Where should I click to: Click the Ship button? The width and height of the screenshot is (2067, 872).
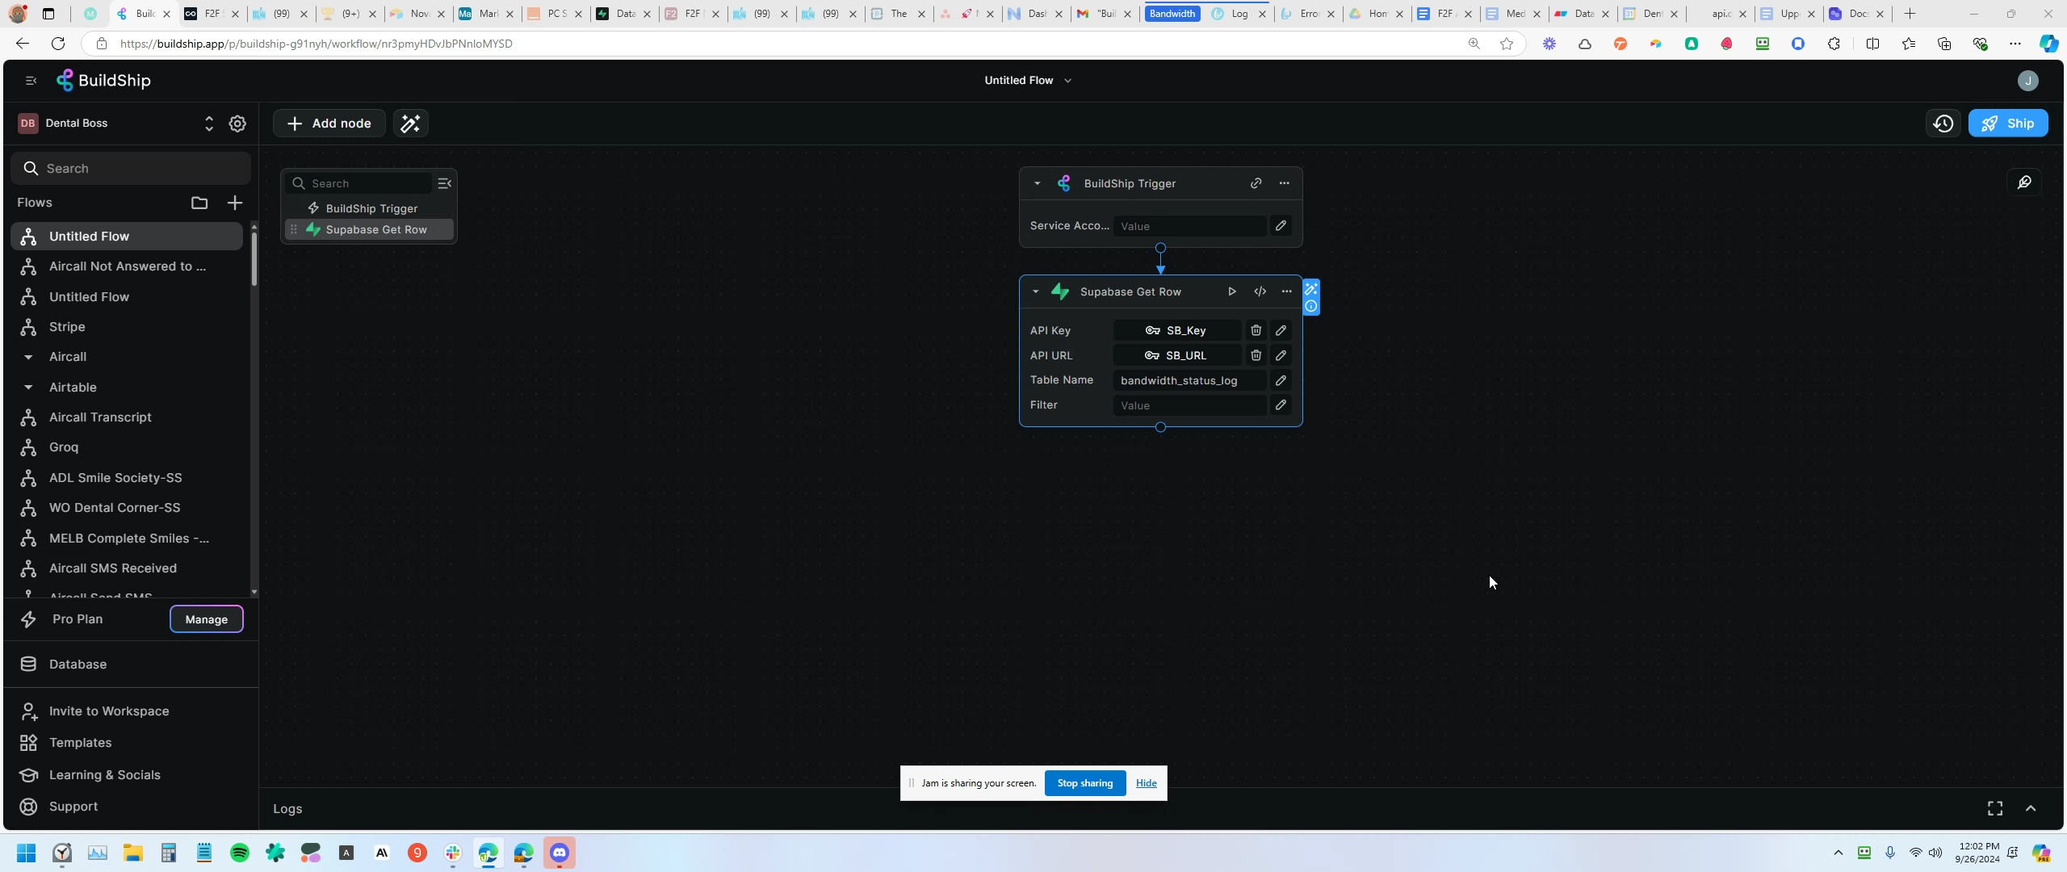(x=2007, y=124)
